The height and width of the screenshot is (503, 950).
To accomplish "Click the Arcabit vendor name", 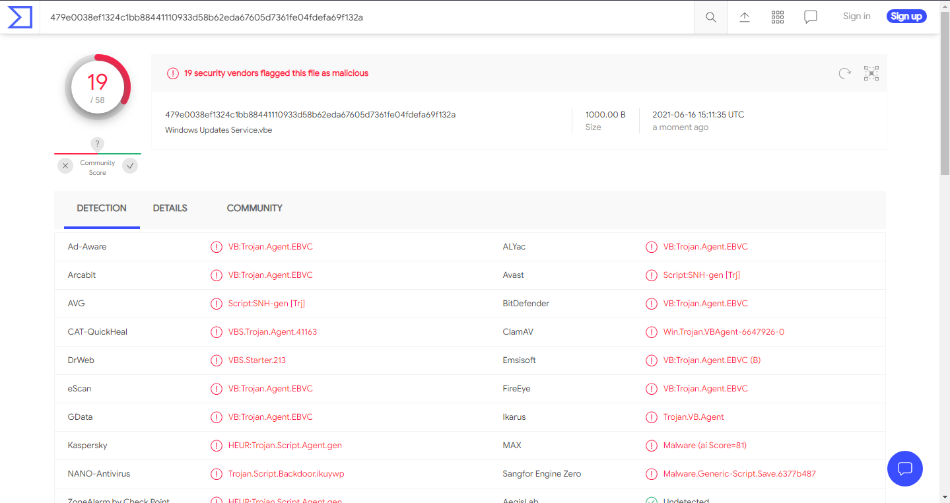I will click(82, 275).
